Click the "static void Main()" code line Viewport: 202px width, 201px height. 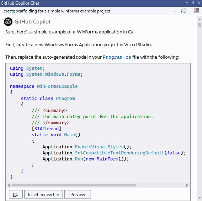56,134
